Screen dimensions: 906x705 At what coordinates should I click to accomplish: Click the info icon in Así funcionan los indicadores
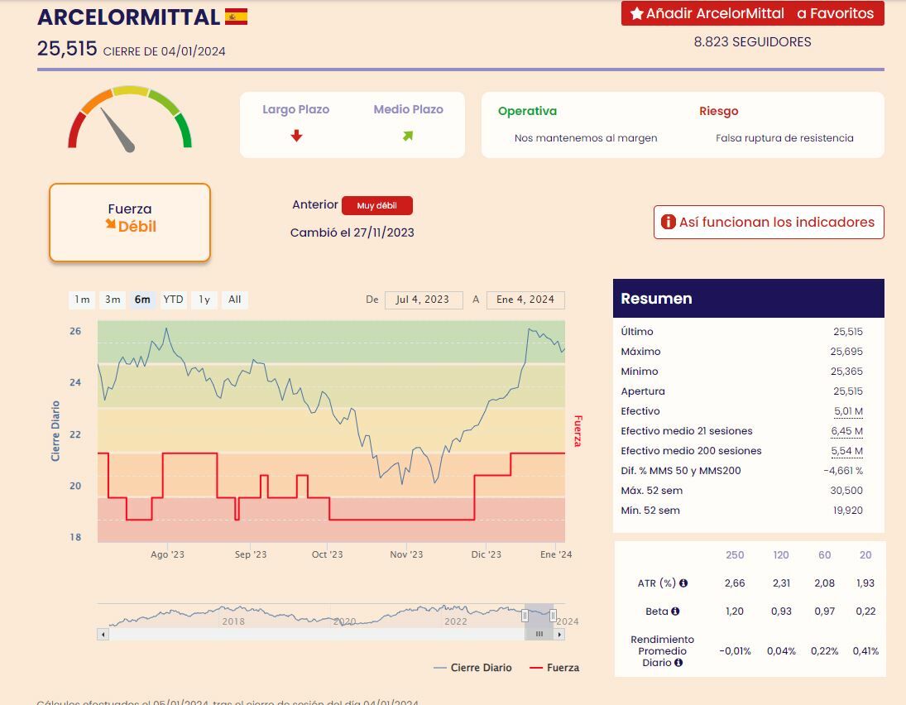pyautogui.click(x=668, y=222)
